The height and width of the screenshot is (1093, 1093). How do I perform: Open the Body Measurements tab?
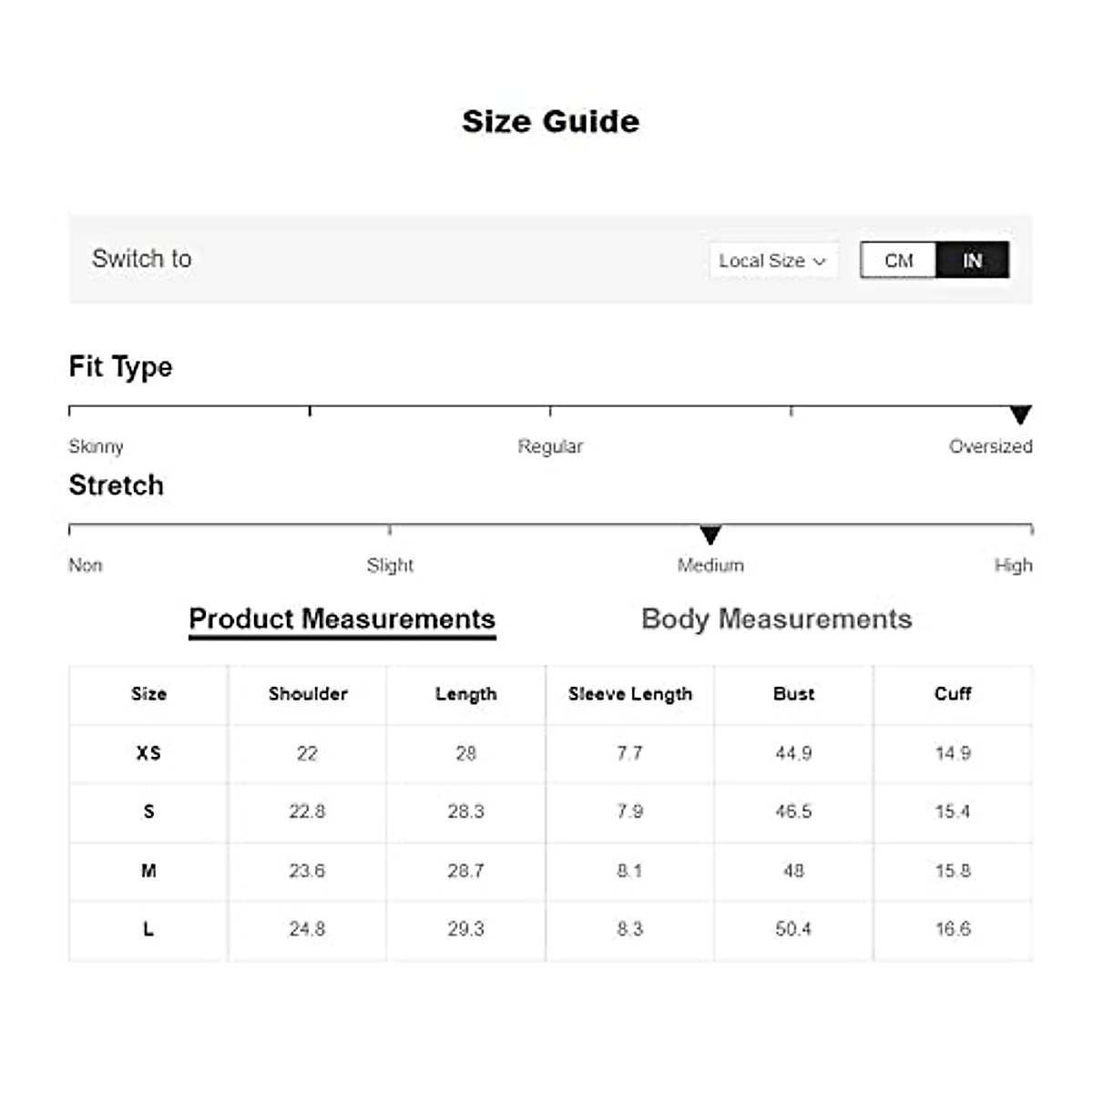(776, 619)
